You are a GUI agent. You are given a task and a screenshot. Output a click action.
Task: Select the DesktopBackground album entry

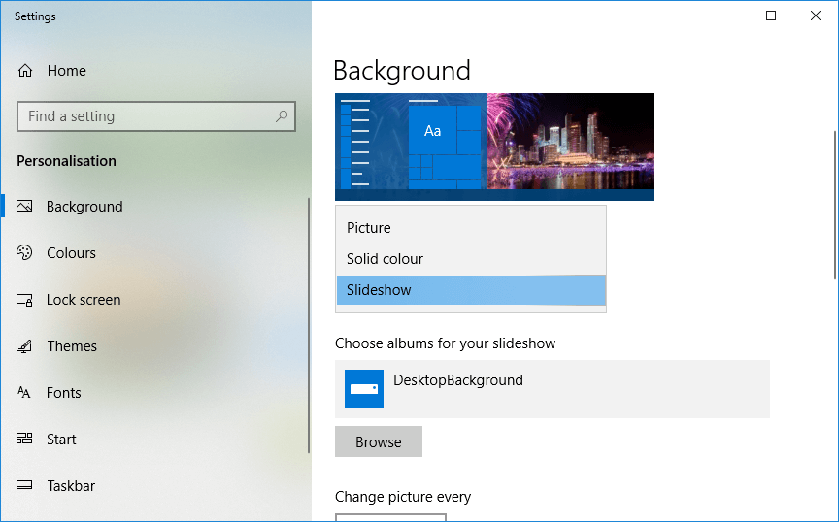(552, 389)
